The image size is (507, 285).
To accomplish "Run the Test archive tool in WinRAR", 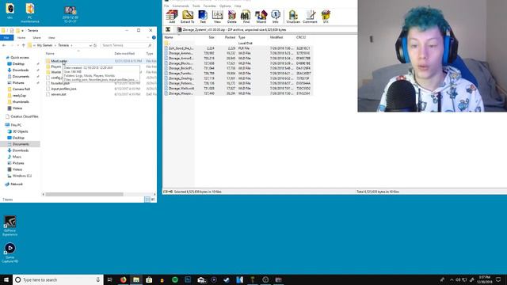I will click(x=203, y=16).
